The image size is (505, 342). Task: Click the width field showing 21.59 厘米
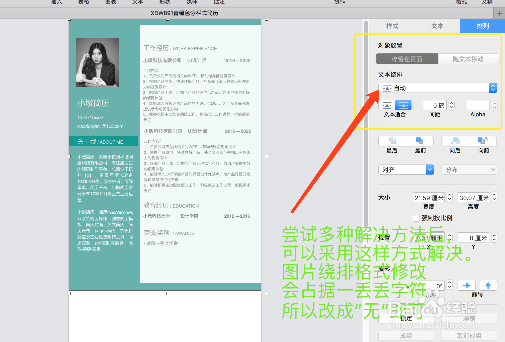tap(429, 197)
